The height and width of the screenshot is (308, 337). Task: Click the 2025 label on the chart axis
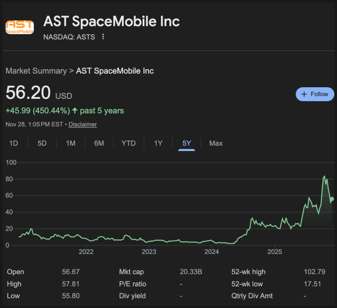click(x=275, y=252)
